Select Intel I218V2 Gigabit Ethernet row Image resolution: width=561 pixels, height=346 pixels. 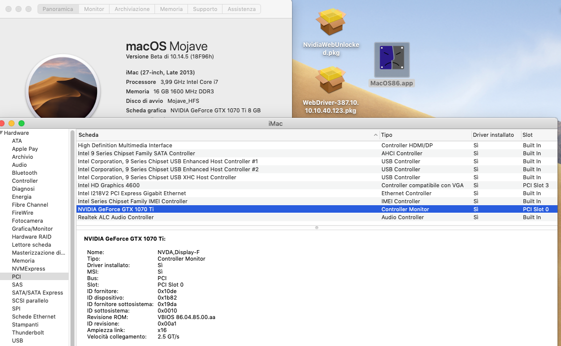316,193
